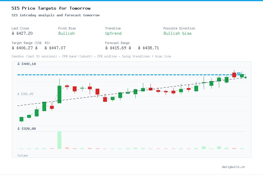Screen dimensions: 263x175
Task: Click the blue dashed CPR line
Action: [131, 75]
